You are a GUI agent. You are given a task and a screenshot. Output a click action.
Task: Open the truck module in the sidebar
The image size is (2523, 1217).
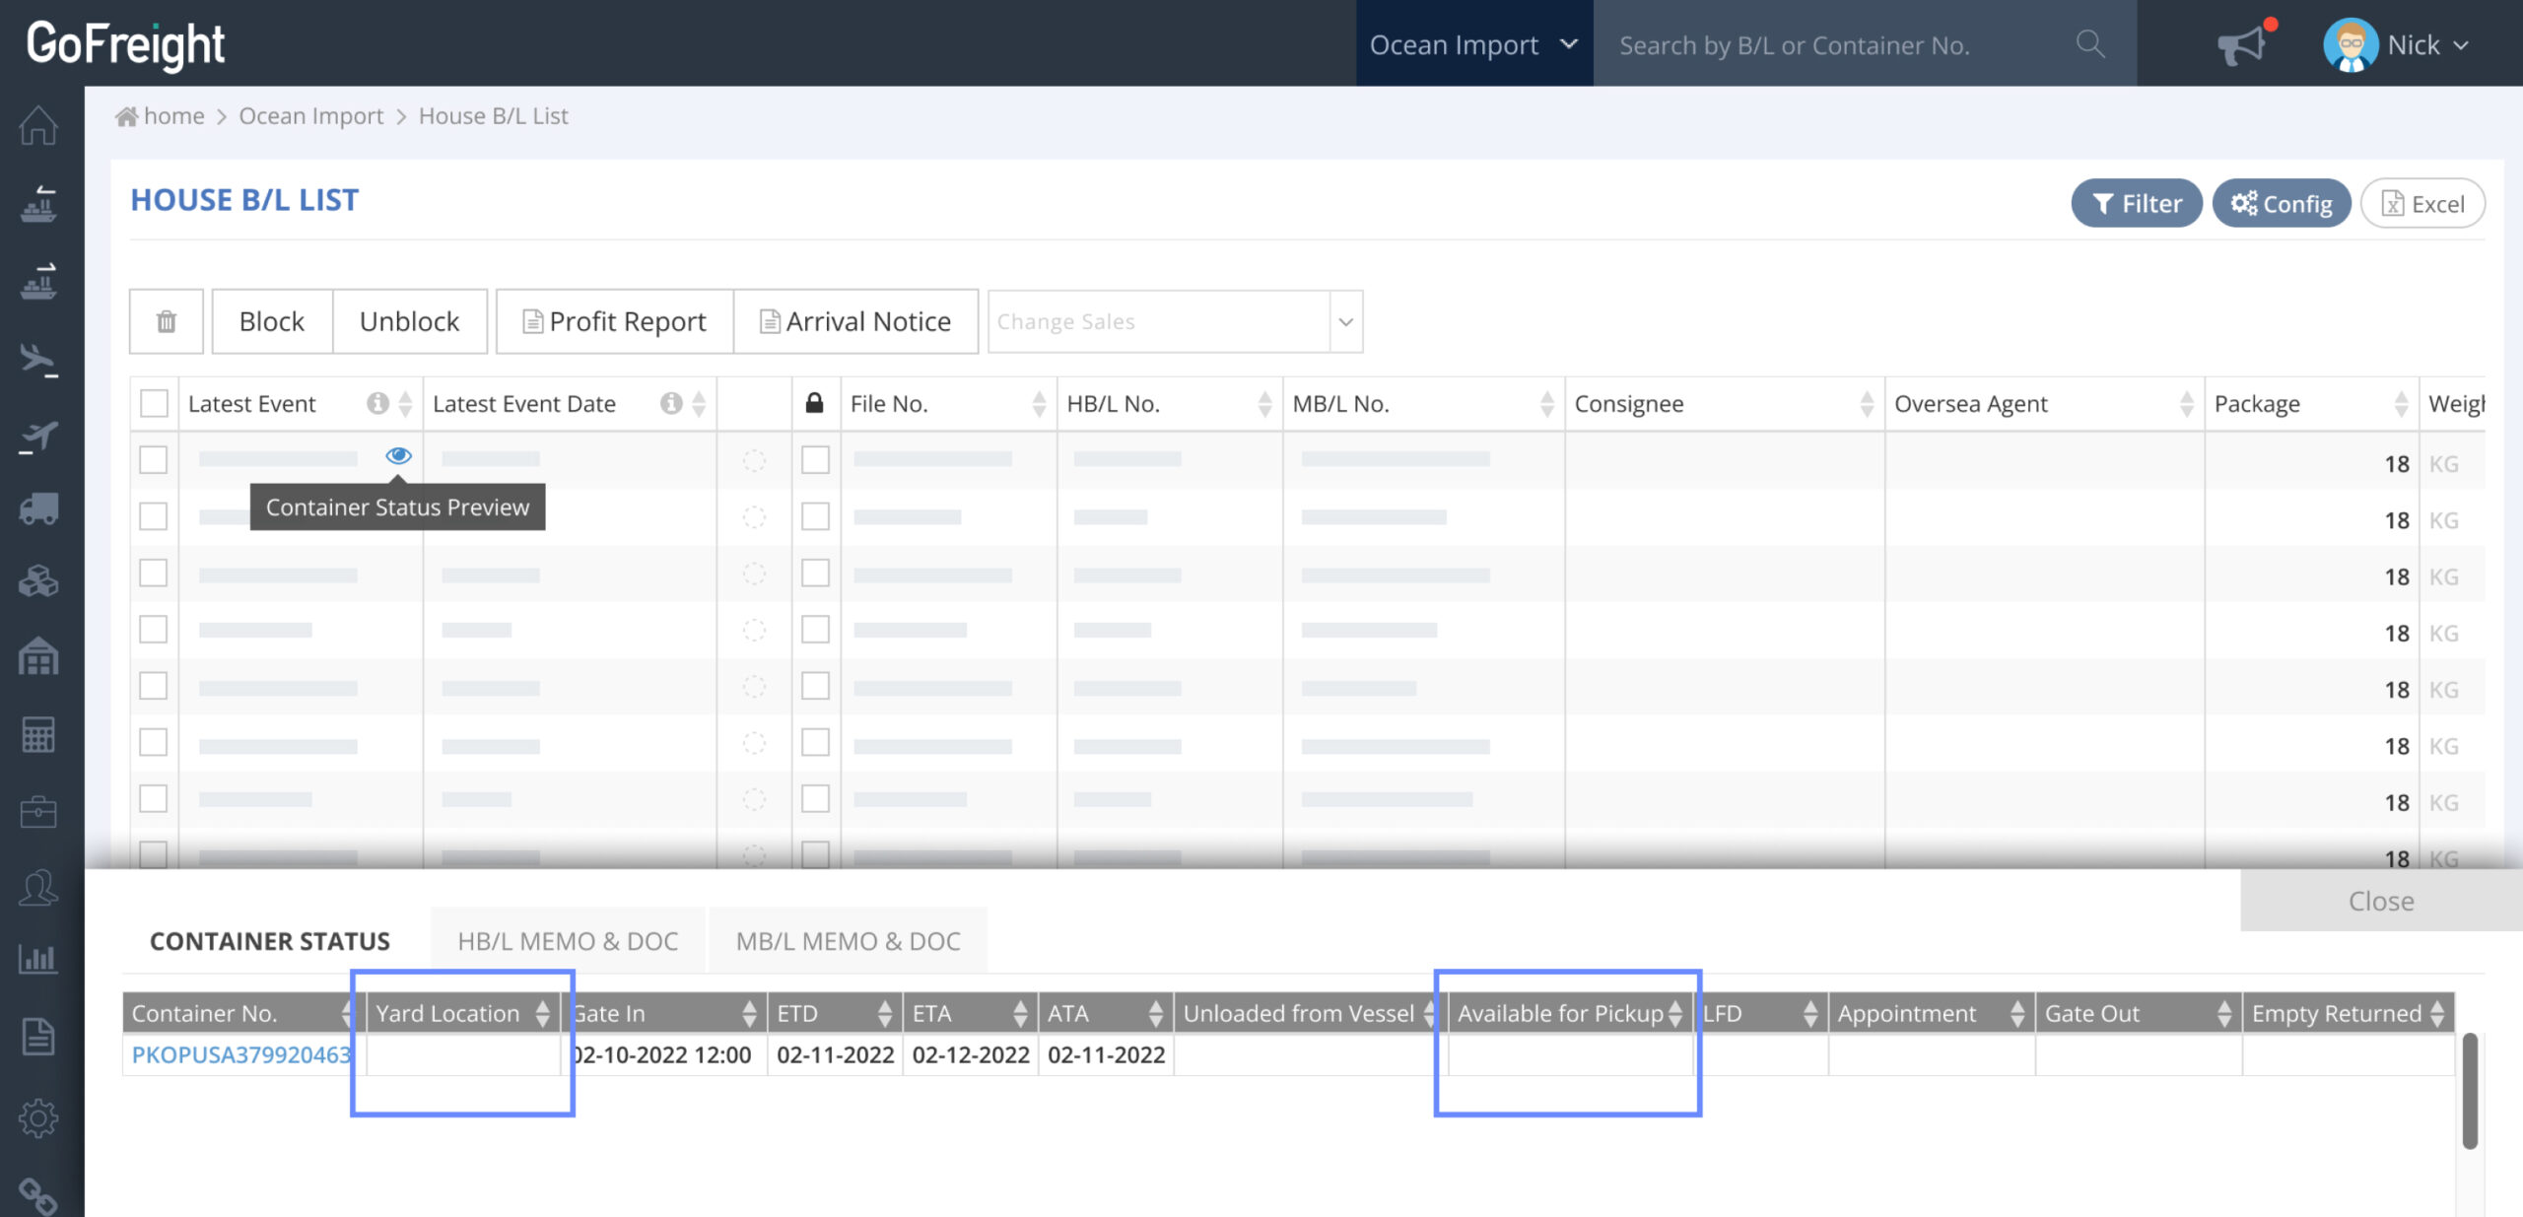click(x=38, y=508)
